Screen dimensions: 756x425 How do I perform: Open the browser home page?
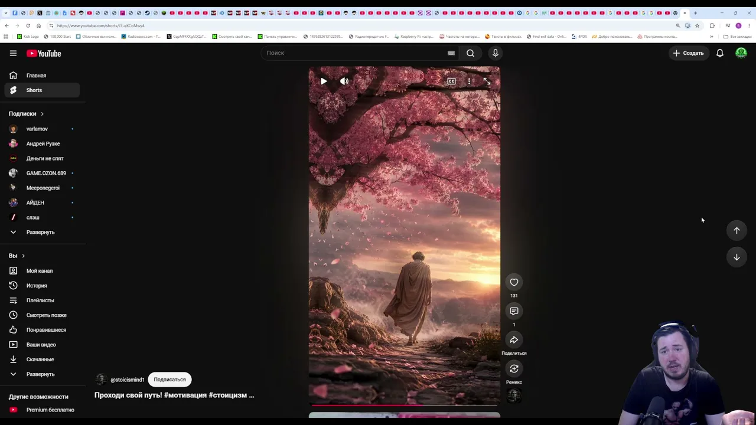[38, 25]
